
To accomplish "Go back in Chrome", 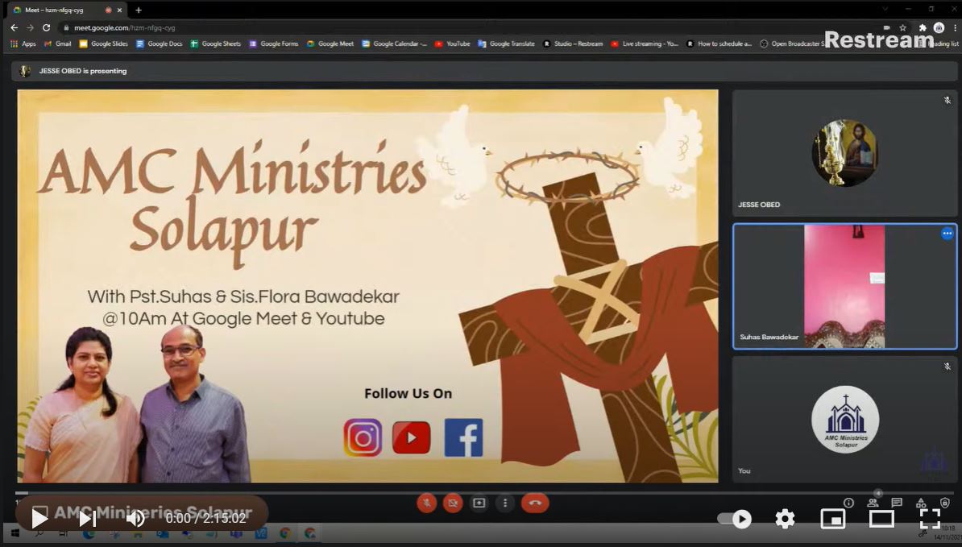I will [x=15, y=27].
